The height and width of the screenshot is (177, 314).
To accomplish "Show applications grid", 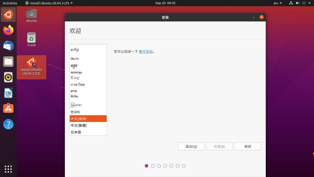I will [x=8, y=169].
